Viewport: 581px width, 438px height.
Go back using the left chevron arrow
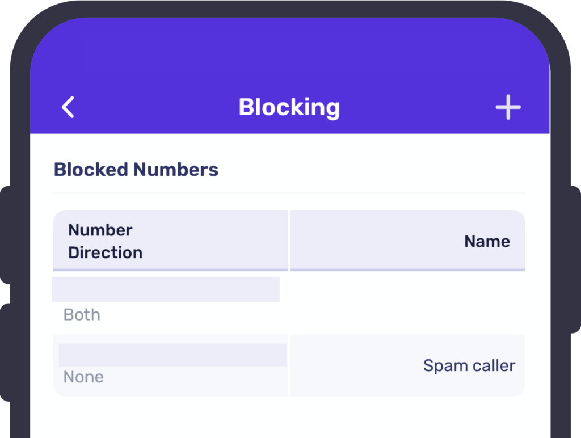(68, 107)
